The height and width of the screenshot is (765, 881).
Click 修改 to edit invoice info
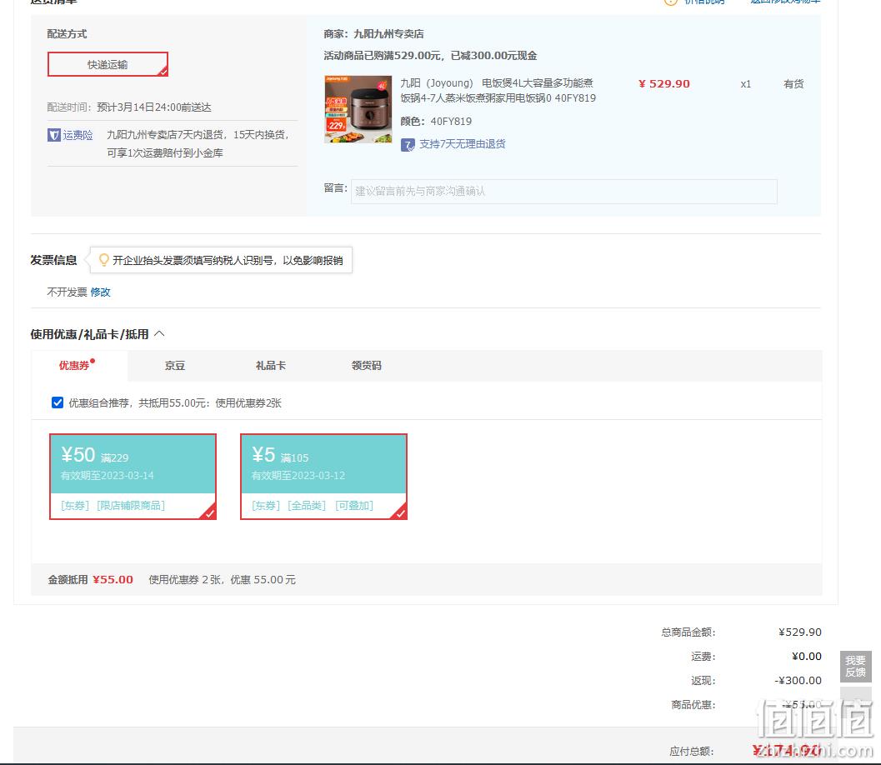101,292
